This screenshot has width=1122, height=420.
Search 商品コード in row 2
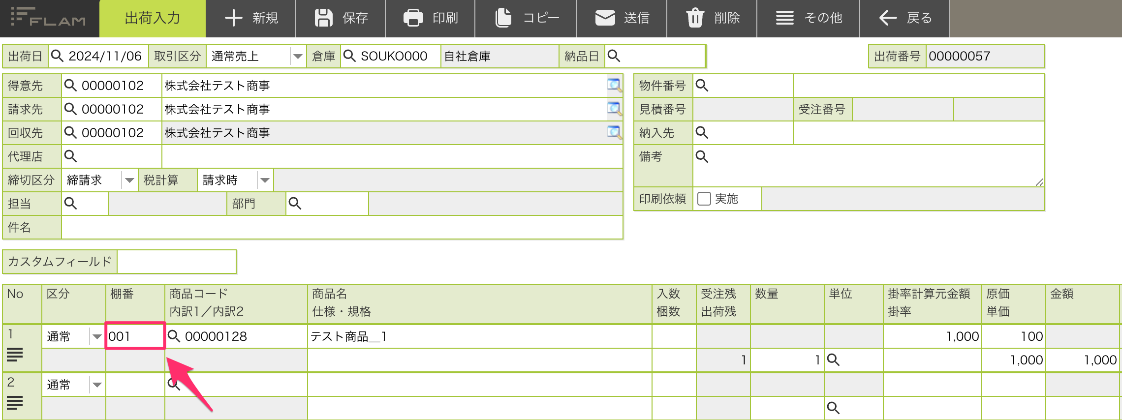(x=174, y=384)
